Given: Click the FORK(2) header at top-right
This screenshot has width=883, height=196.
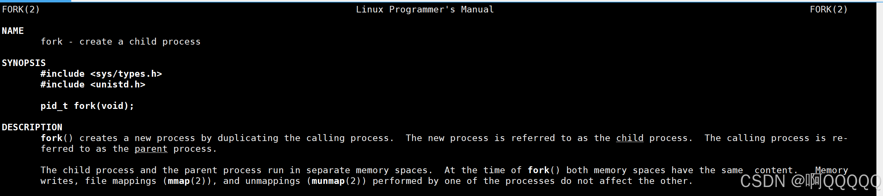Looking at the screenshot, I should click(828, 9).
